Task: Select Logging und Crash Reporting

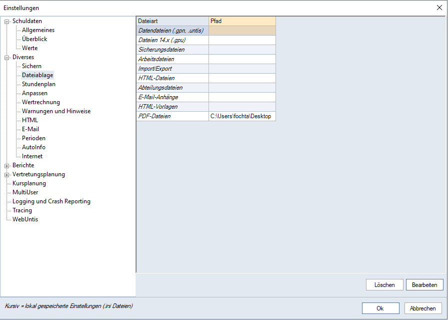Action: (51, 201)
